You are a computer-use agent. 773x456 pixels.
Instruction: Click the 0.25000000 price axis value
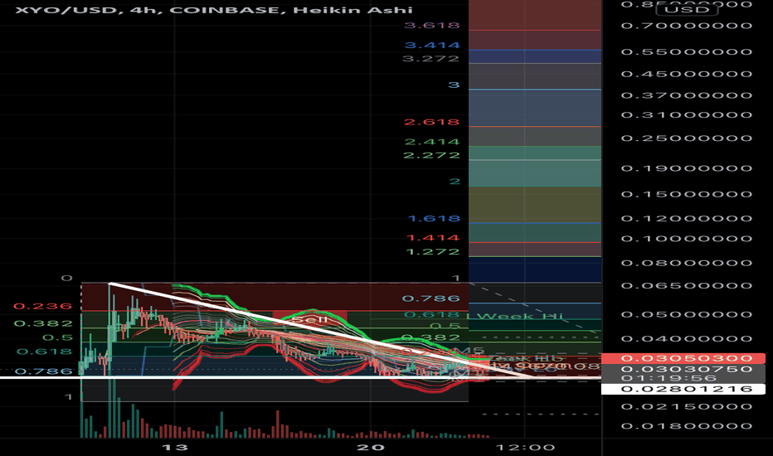coord(687,138)
